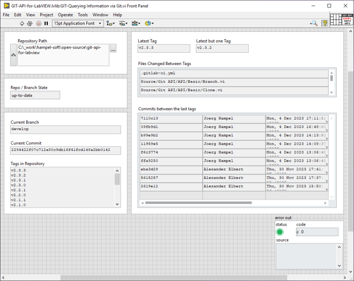Click the Run arrow to execute the VI

tap(21, 23)
